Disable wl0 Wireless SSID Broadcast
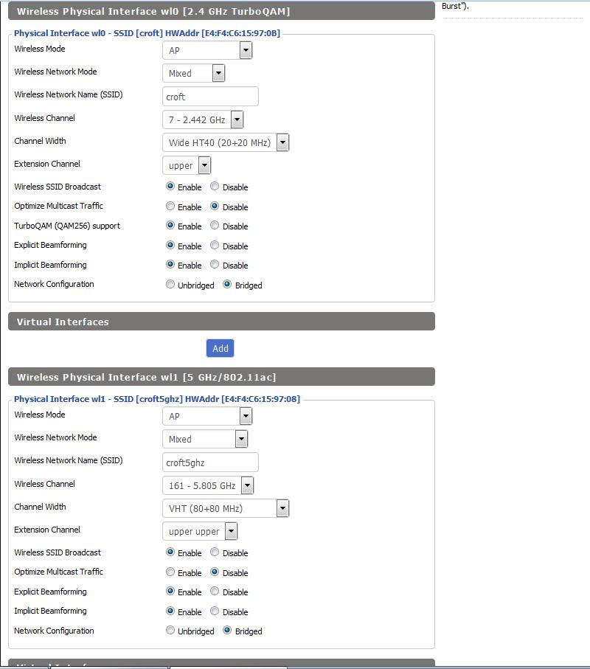The image size is (590, 669). click(215, 187)
